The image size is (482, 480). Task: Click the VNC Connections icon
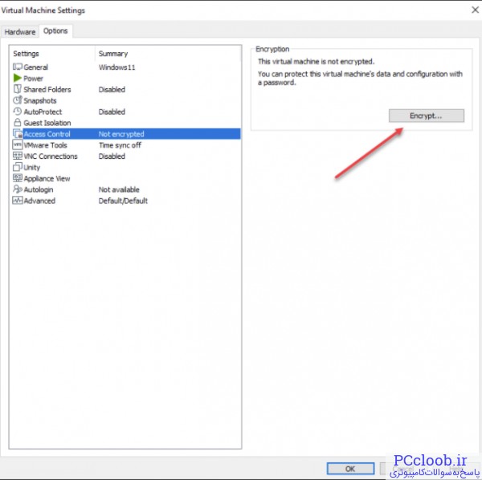pos(18,156)
